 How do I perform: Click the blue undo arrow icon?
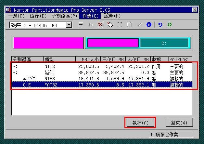[160, 25]
